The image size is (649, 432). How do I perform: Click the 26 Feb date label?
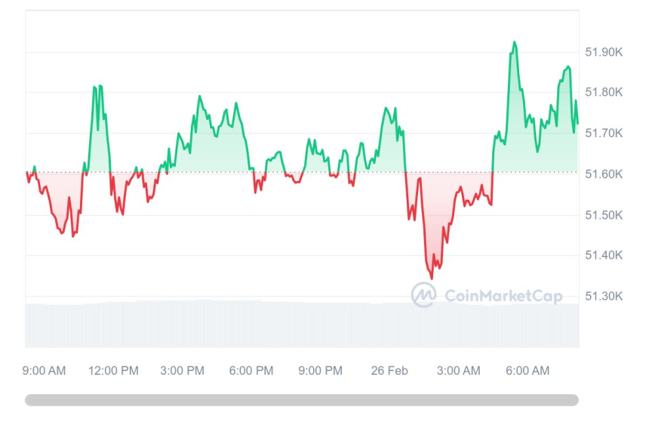coord(389,371)
